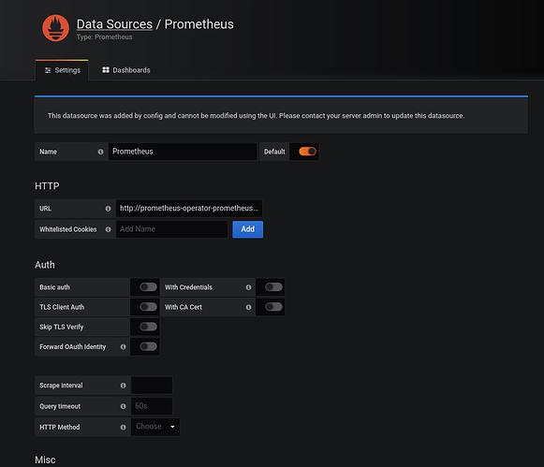This screenshot has width=544, height=467.
Task: Open the Data Sources breadcrumb link
Action: point(114,24)
